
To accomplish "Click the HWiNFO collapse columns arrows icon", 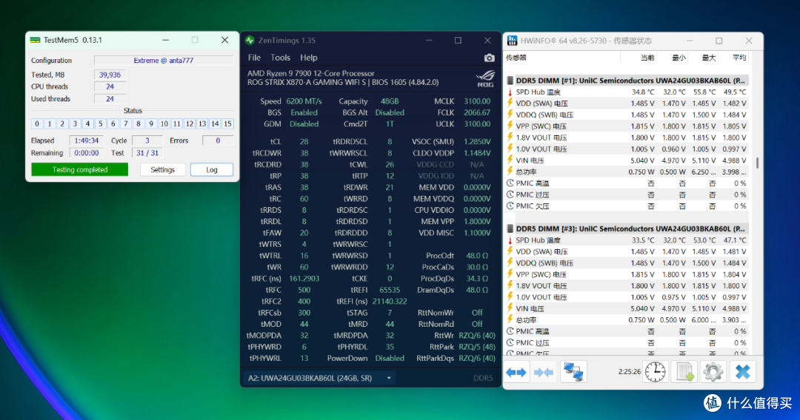I will 544,373.
